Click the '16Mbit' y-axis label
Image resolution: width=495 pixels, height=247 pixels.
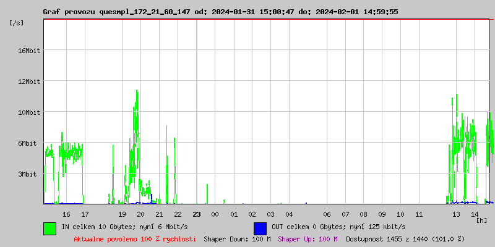(29, 51)
